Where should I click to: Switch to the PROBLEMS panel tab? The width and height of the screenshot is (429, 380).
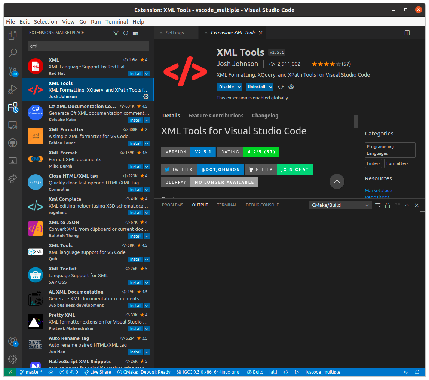(x=172, y=205)
